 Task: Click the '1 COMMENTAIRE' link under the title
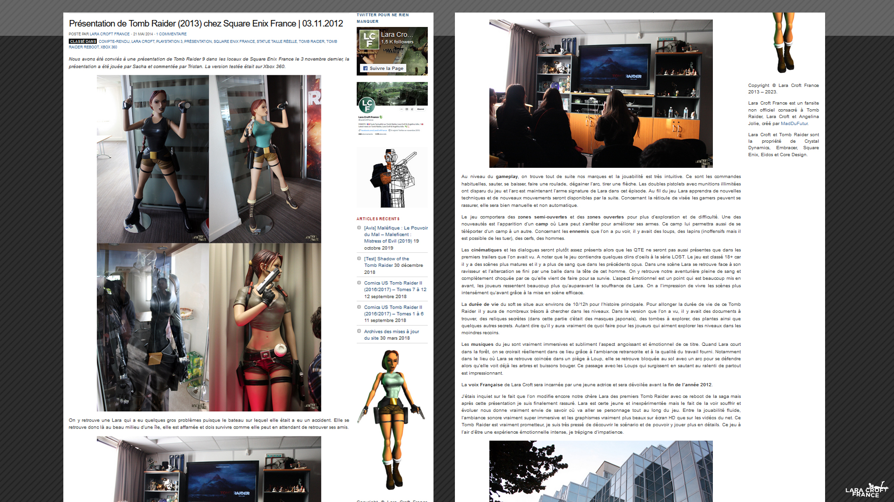[x=171, y=34]
